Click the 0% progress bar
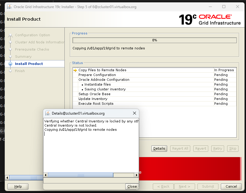The width and height of the screenshot is (246, 193). 155,40
